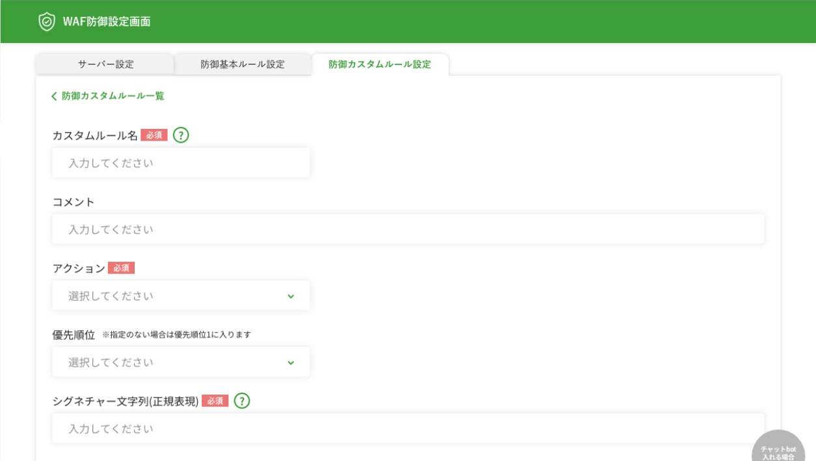816x461 pixels.
Task: Click the 必須 badge next to アクション
Action: [121, 268]
